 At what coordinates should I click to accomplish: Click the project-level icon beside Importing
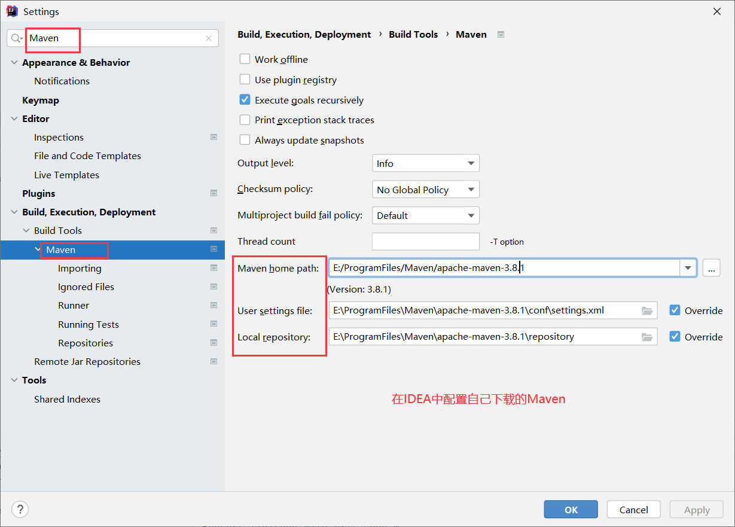click(x=214, y=268)
